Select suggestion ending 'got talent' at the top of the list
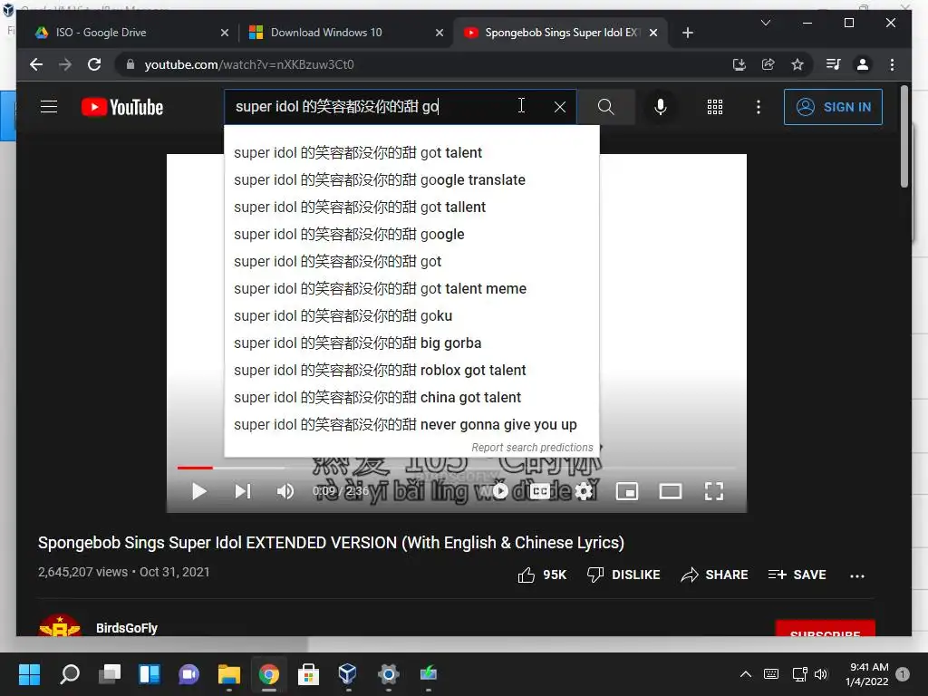 click(x=411, y=152)
